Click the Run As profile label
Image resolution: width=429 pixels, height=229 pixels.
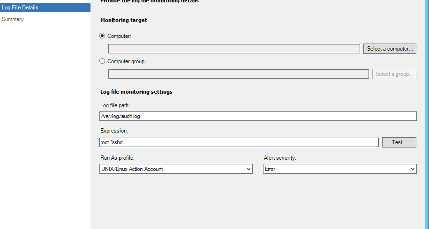tap(117, 158)
